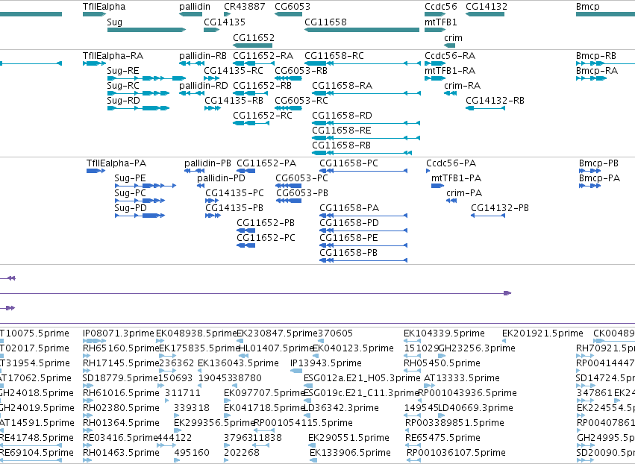
Task: Click the CG14135-RC transcript
Action: point(211,78)
